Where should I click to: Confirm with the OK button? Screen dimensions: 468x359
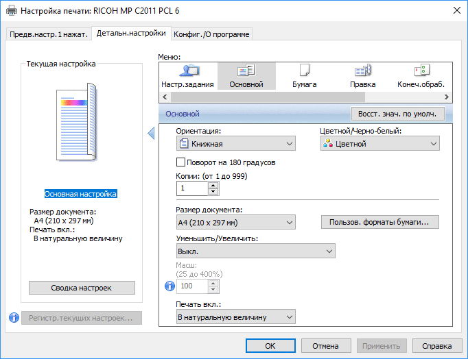click(x=270, y=346)
